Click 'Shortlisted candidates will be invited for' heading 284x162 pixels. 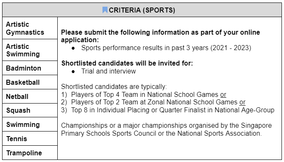pyautogui.click(x=127, y=63)
